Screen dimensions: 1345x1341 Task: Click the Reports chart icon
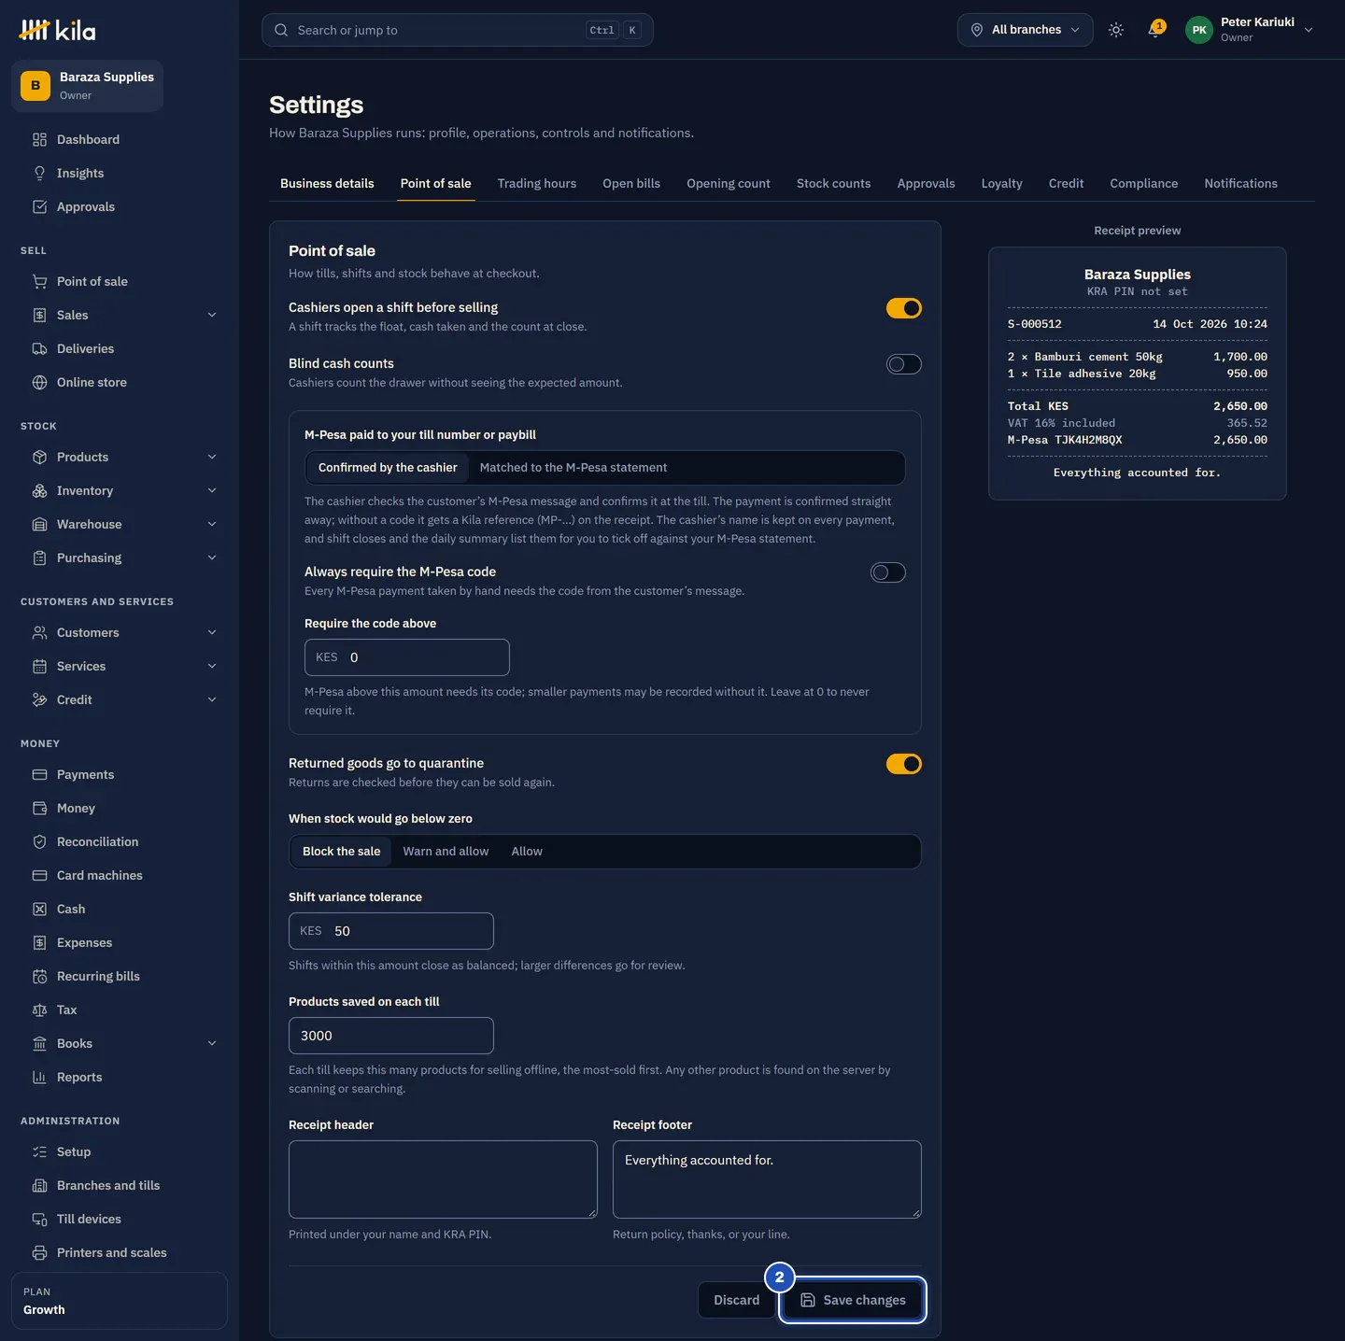click(39, 1077)
